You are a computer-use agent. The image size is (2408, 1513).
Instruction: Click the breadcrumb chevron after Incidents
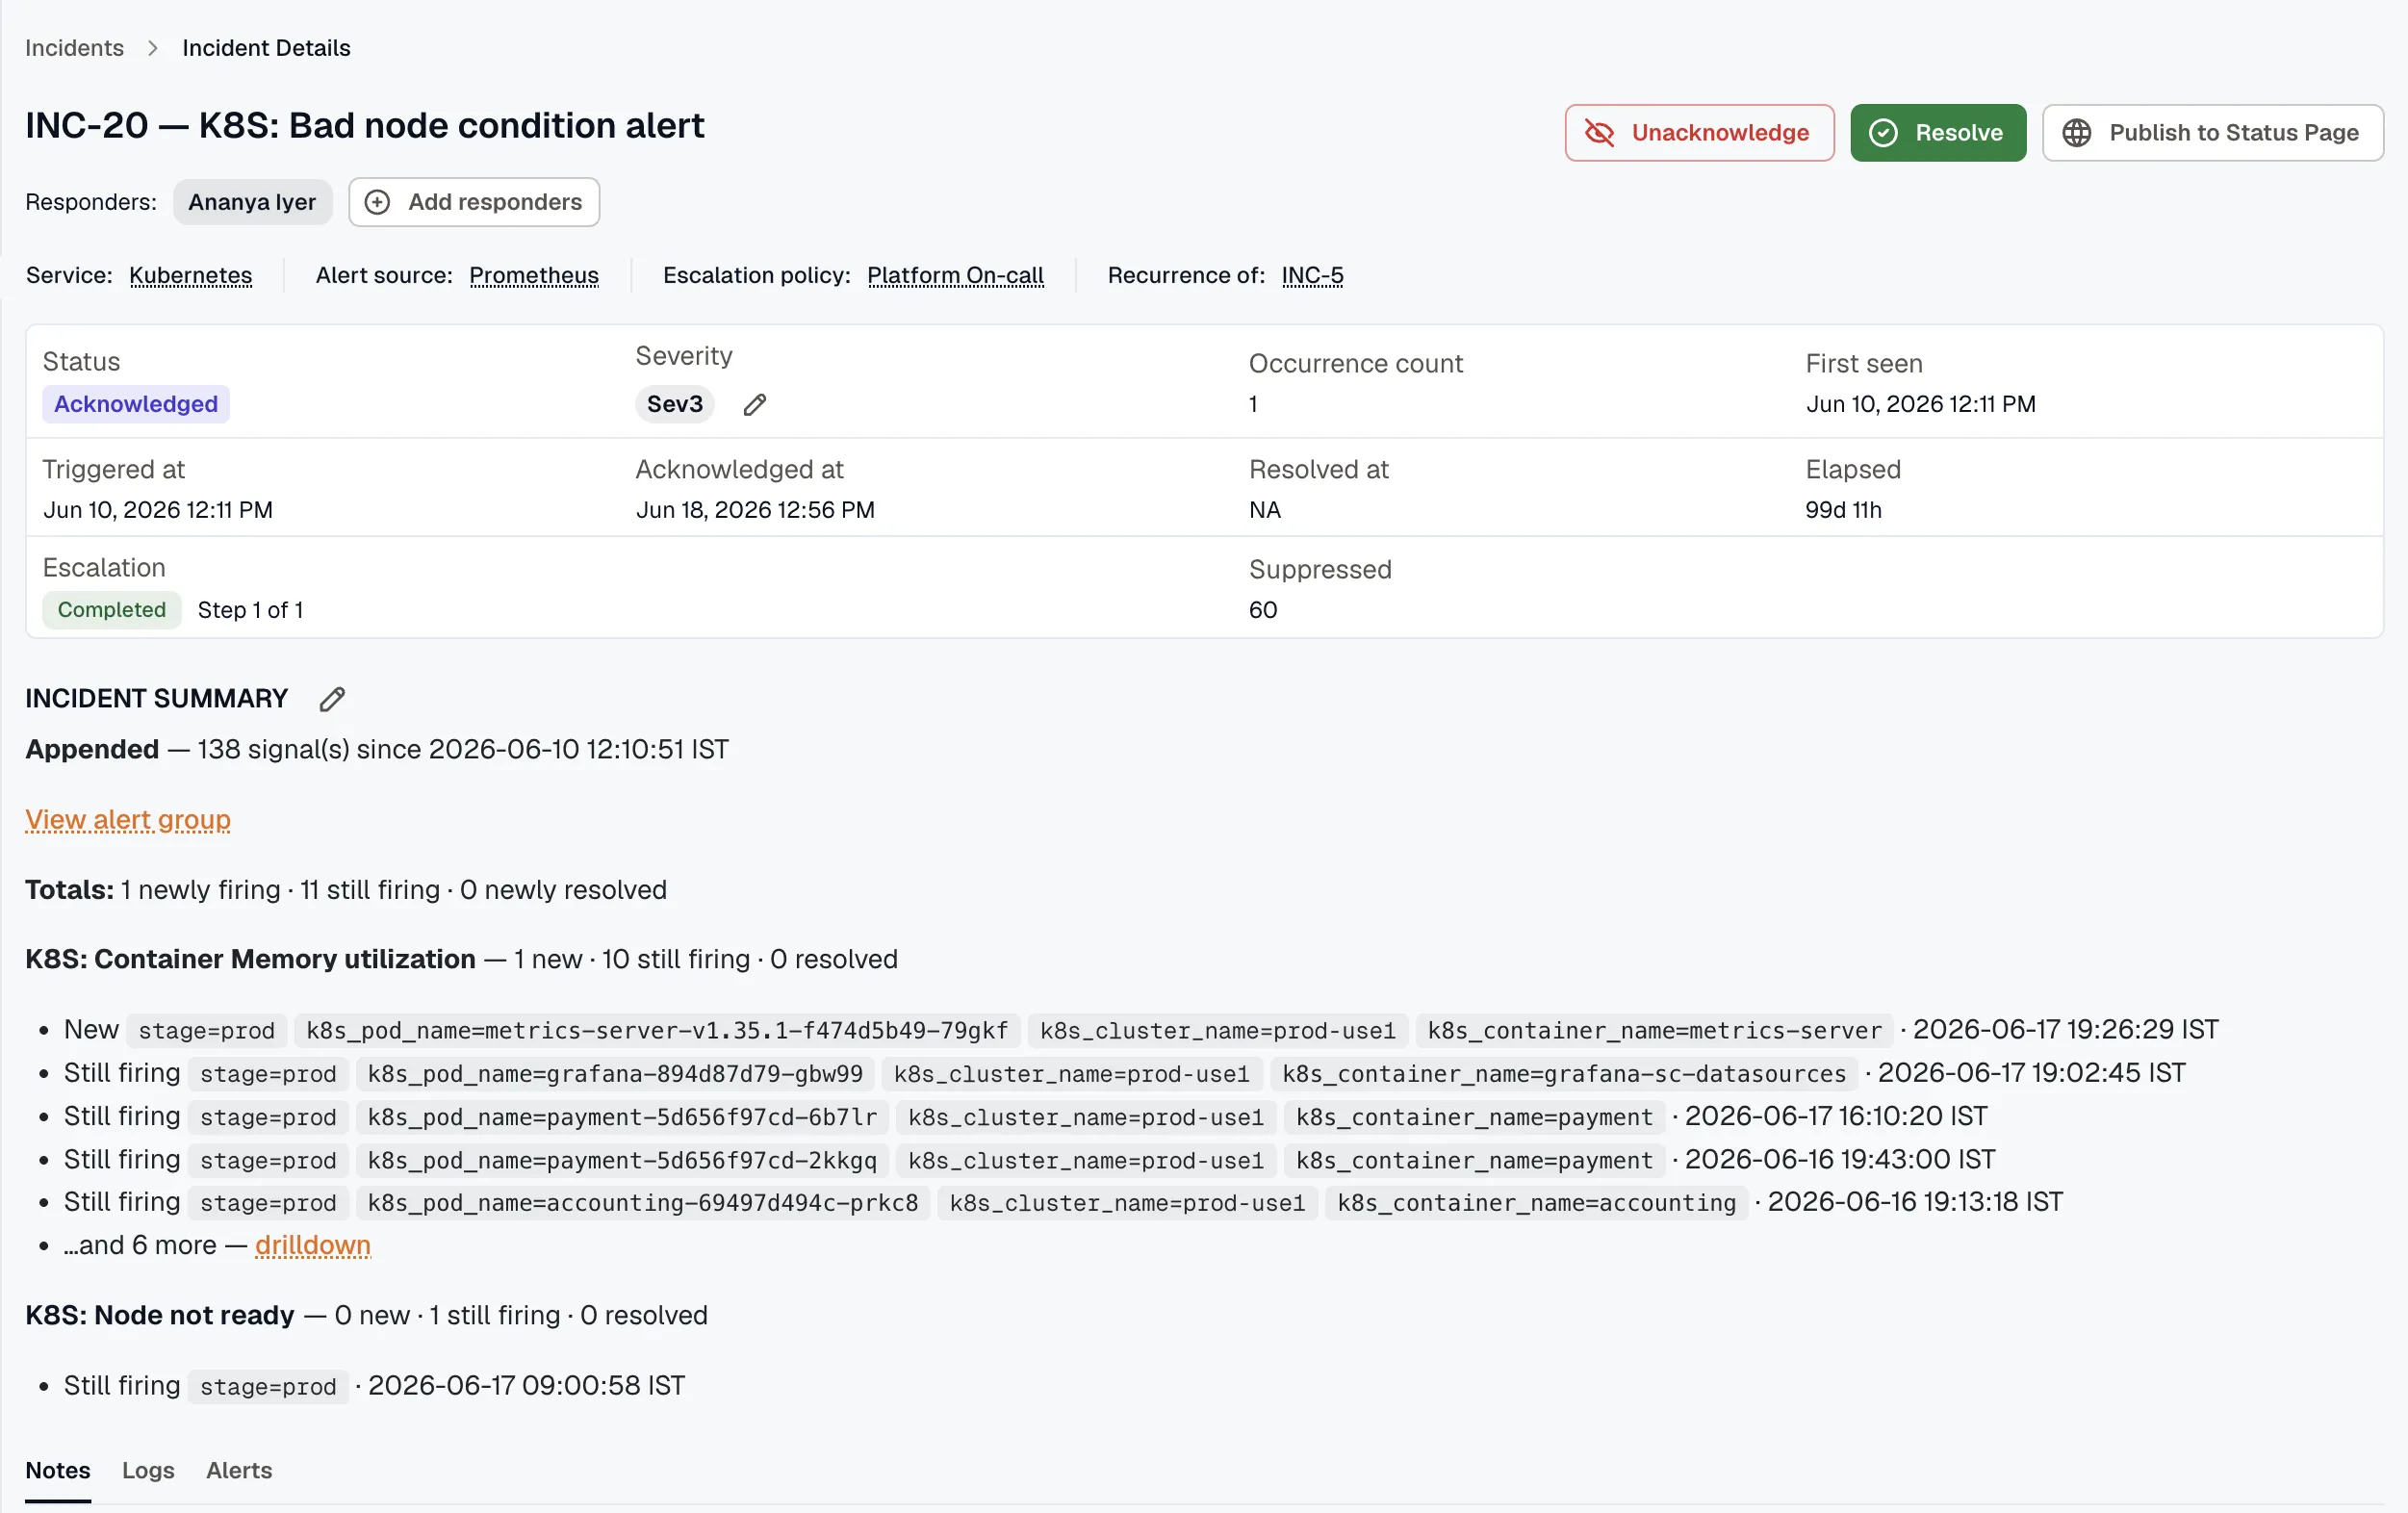click(153, 48)
